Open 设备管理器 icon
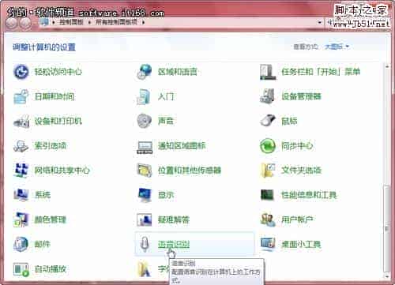This screenshot has height=285, width=395. [x=267, y=96]
